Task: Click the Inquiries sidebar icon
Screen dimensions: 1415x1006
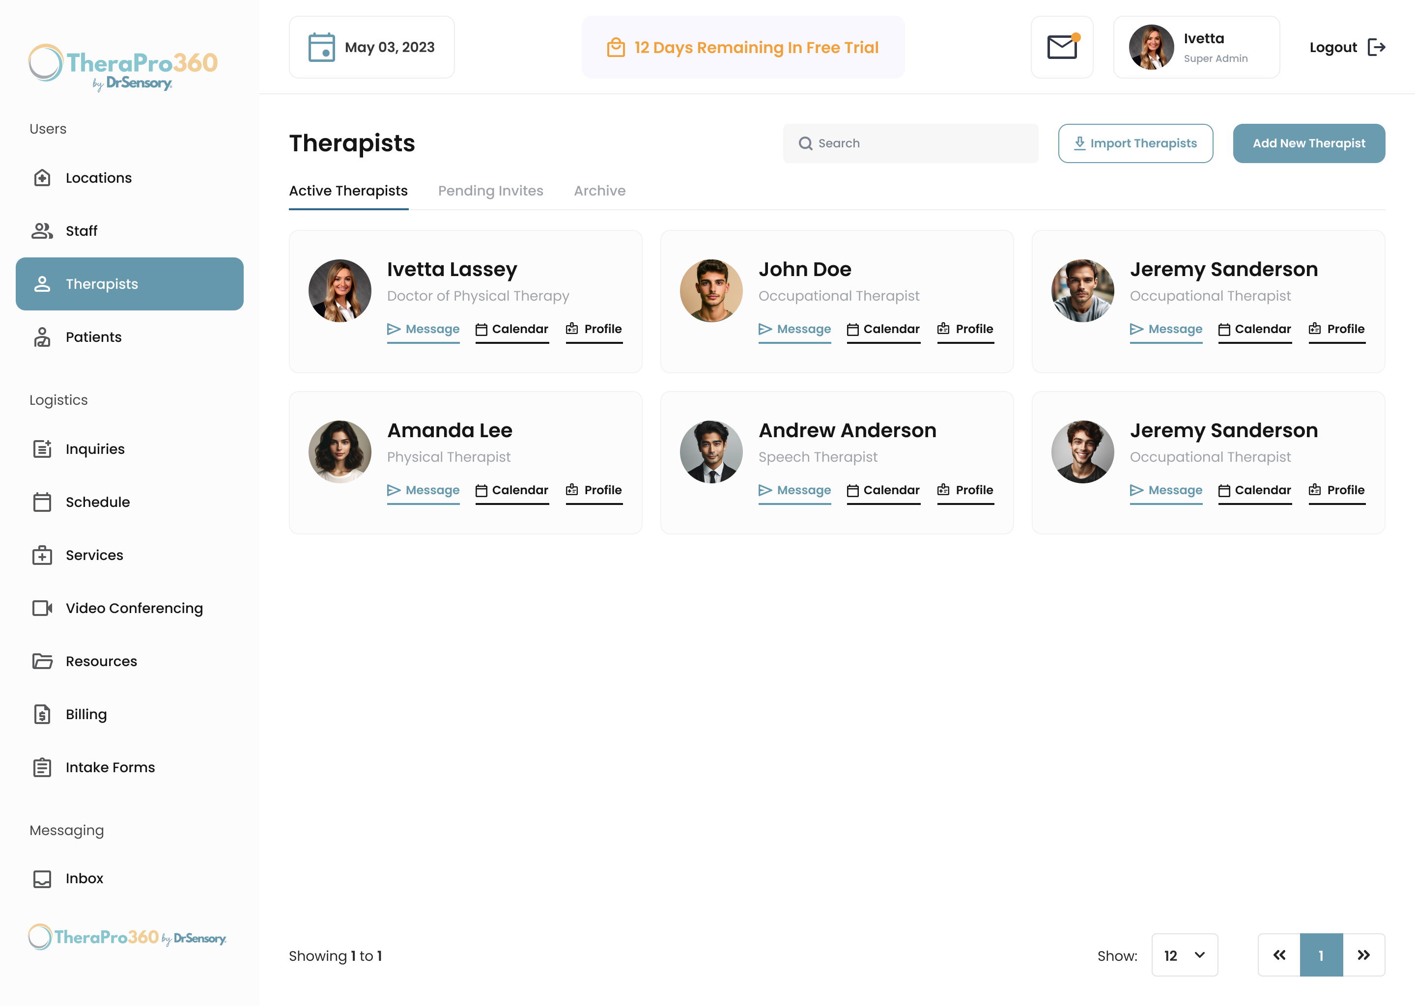Action: pyautogui.click(x=42, y=449)
